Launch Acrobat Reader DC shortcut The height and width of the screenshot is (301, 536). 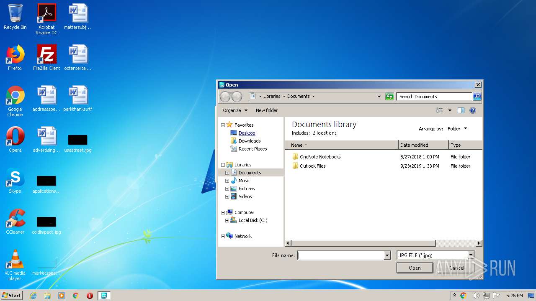46,19
